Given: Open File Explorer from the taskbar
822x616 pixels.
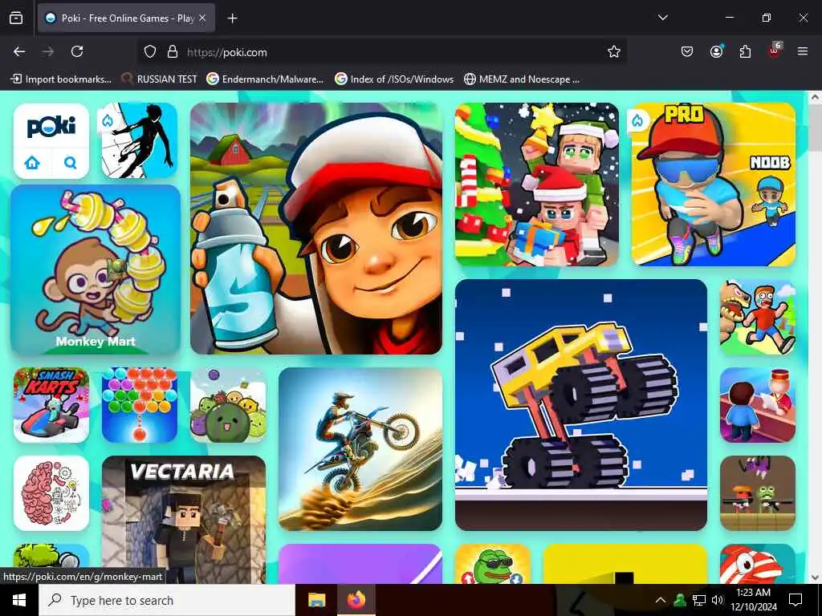Looking at the screenshot, I should click(x=316, y=600).
